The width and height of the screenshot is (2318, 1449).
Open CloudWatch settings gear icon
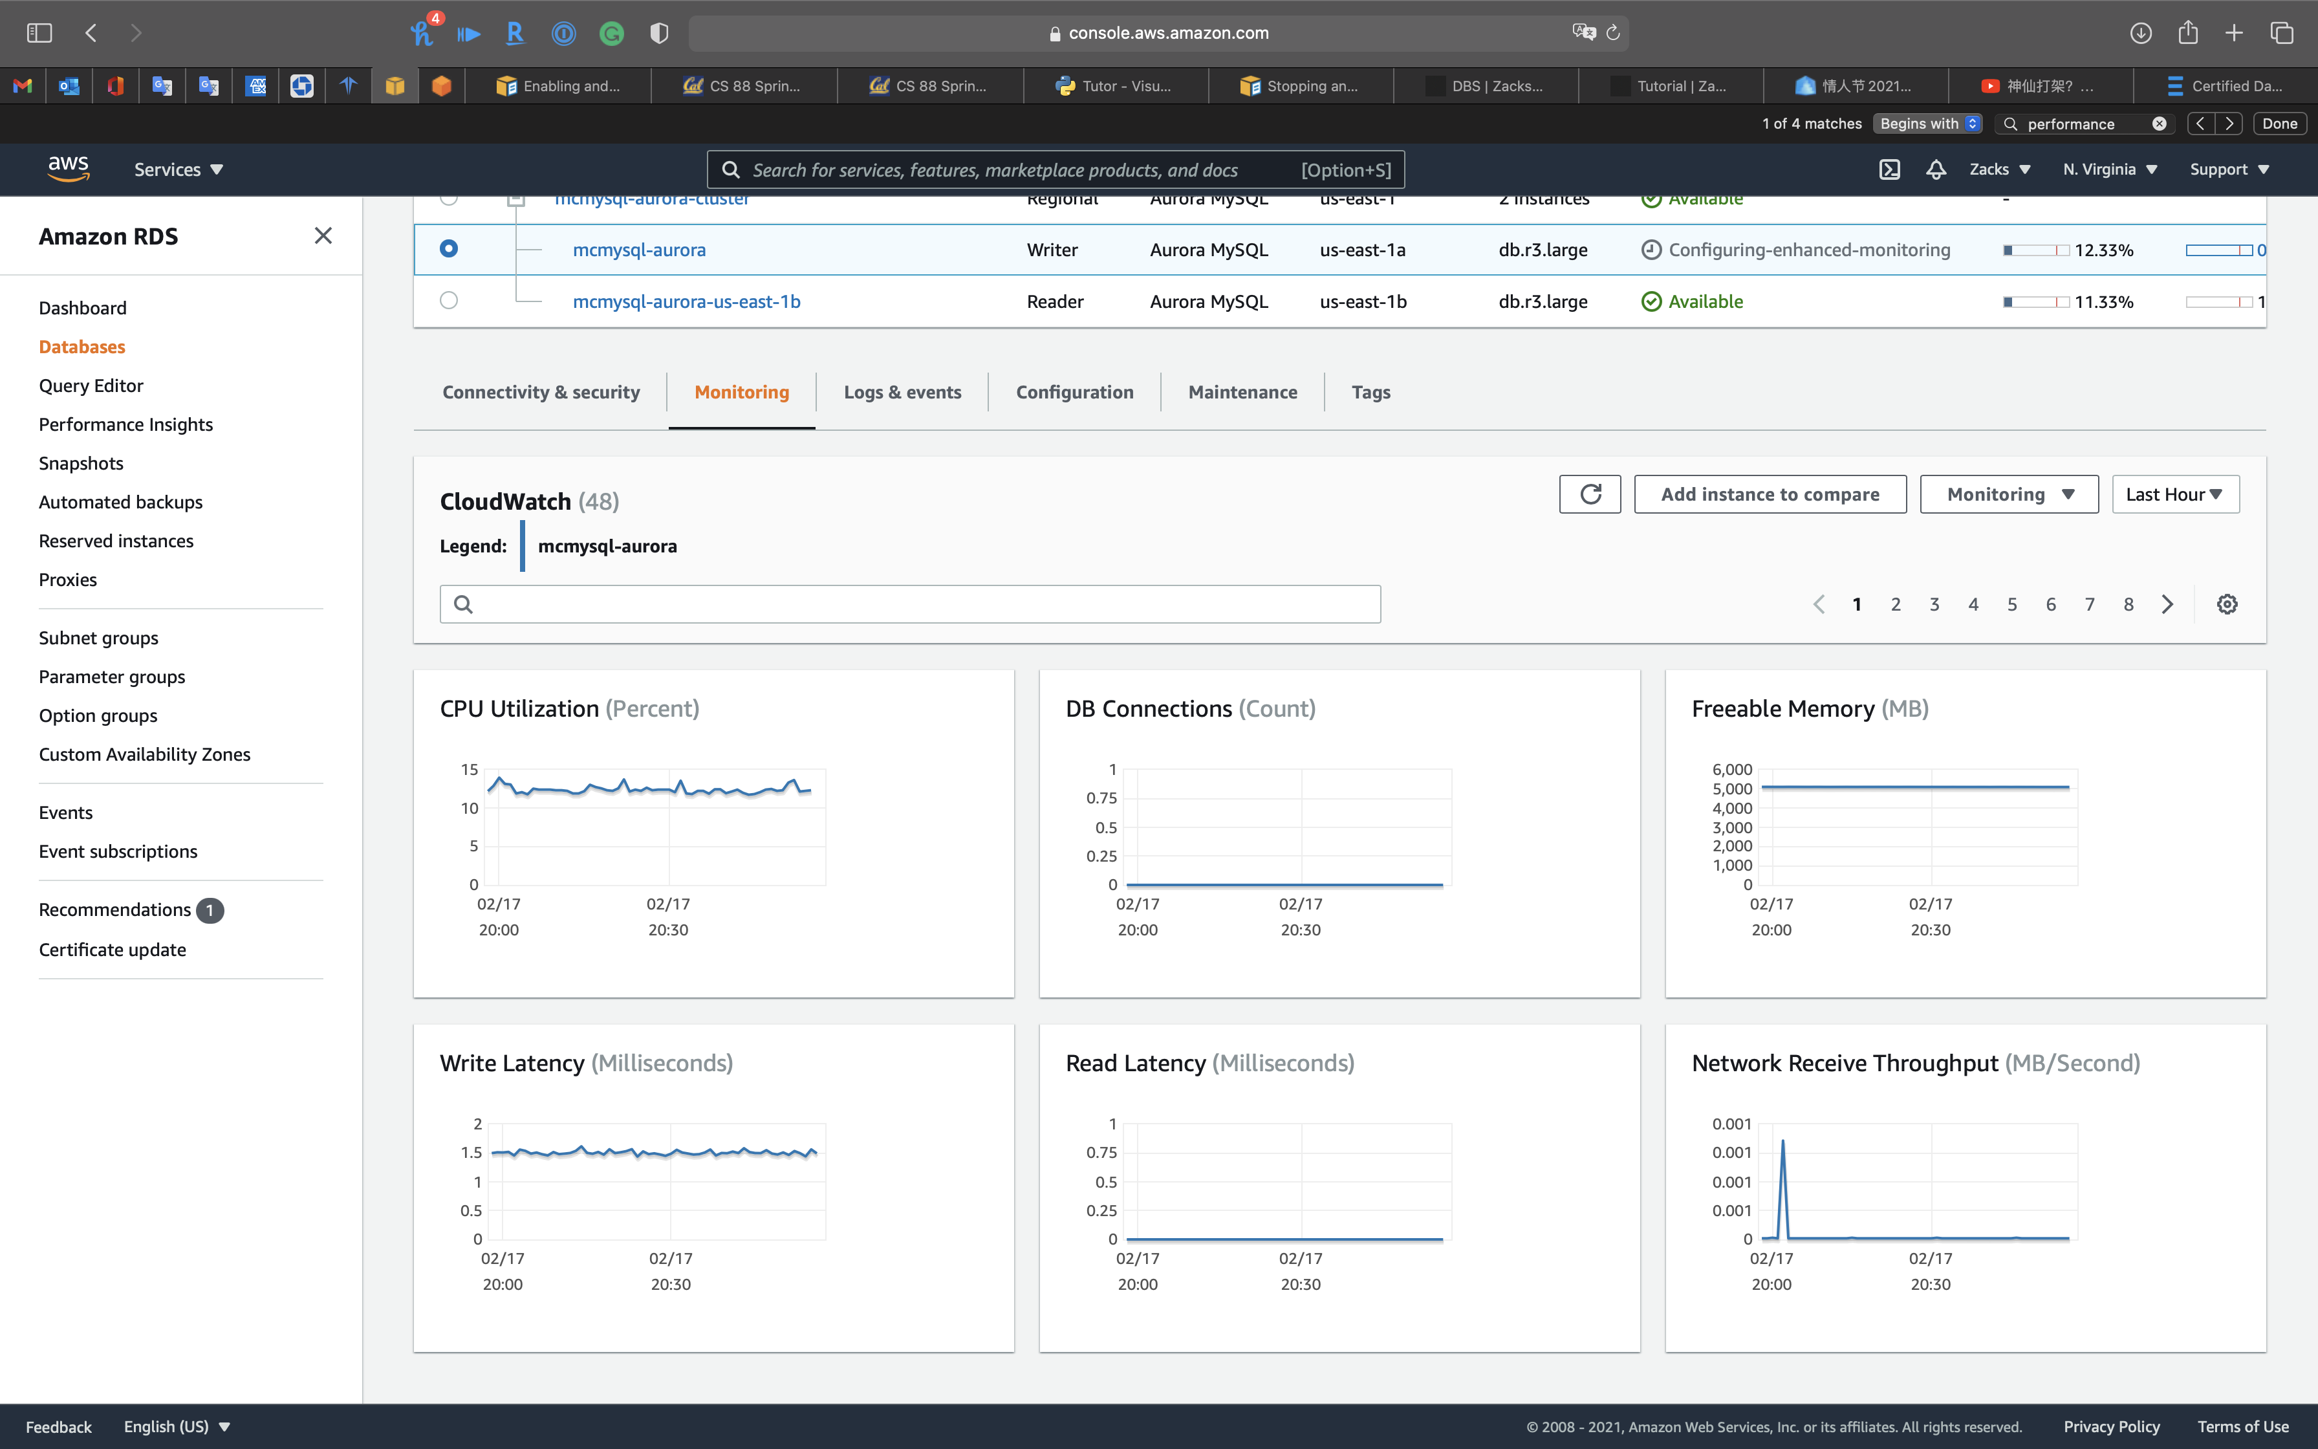[2227, 605]
